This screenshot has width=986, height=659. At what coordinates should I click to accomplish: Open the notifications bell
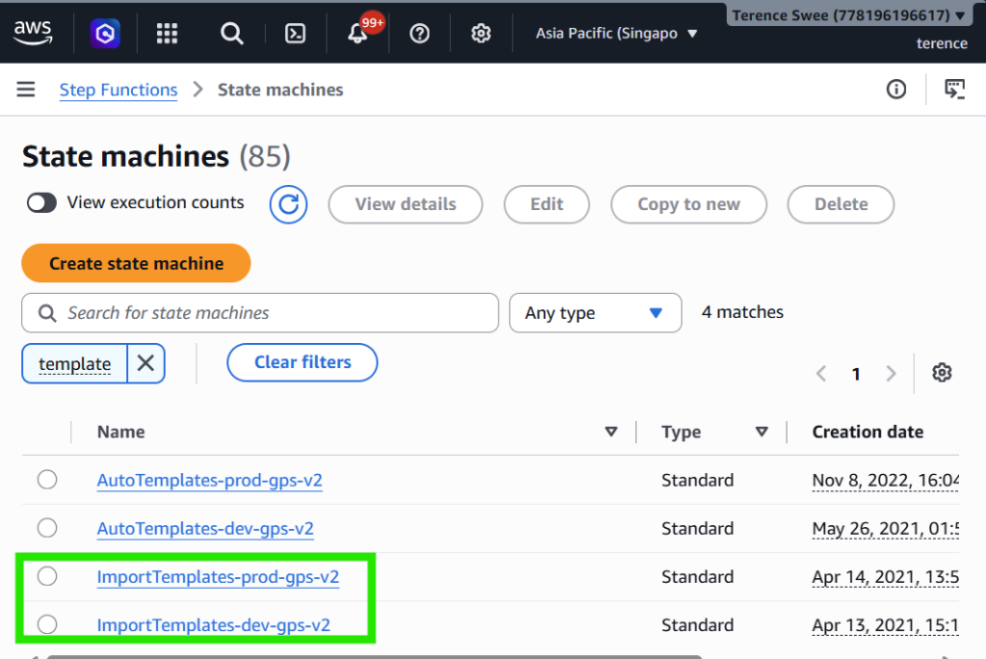[x=358, y=34]
